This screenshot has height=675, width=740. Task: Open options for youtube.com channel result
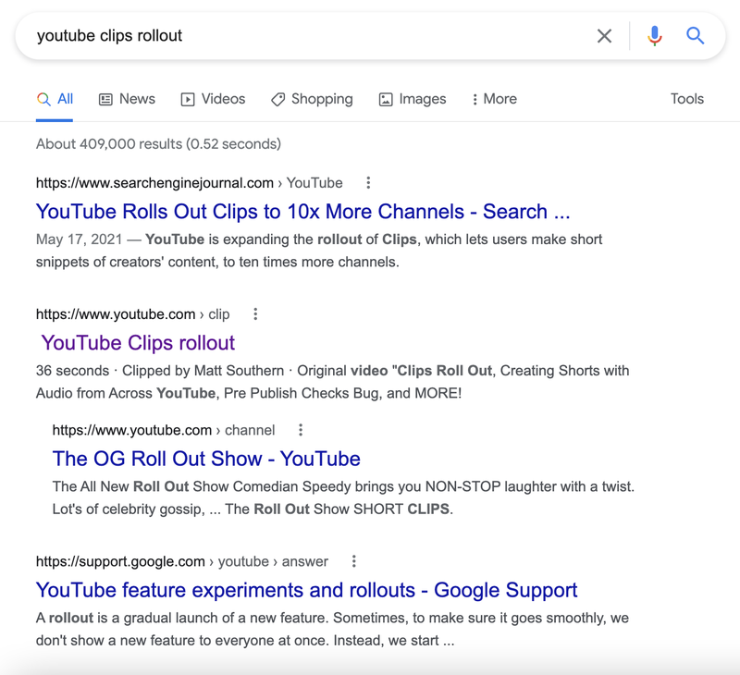coord(300,430)
